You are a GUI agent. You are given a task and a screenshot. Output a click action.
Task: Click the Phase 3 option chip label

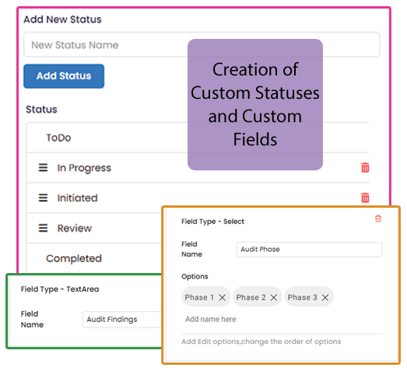coord(303,297)
